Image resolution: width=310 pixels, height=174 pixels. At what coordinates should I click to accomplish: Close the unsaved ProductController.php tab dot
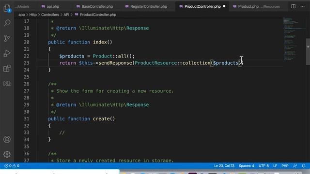(224, 6)
